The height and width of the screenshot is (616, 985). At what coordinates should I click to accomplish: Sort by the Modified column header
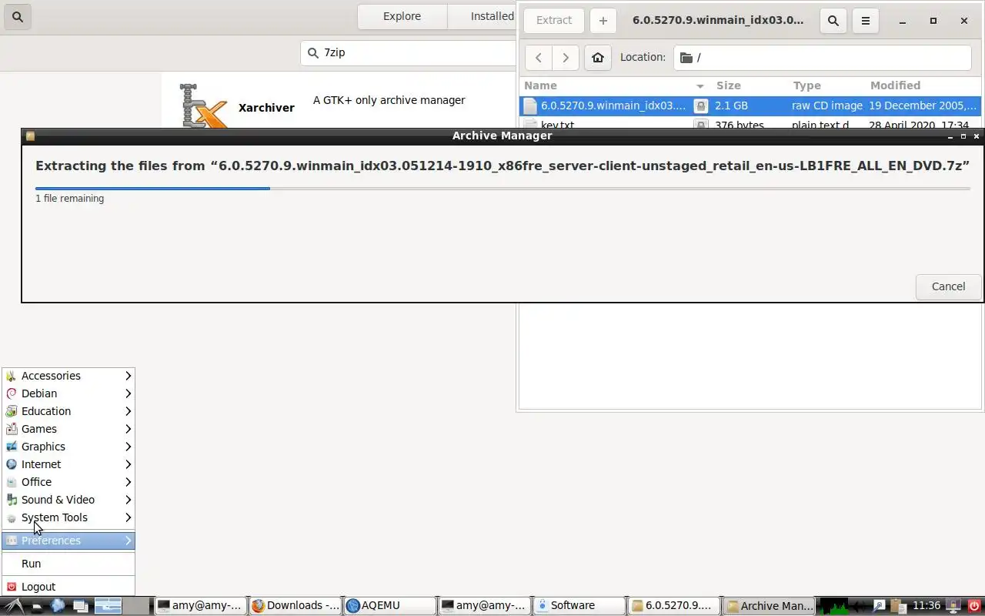tap(923, 85)
